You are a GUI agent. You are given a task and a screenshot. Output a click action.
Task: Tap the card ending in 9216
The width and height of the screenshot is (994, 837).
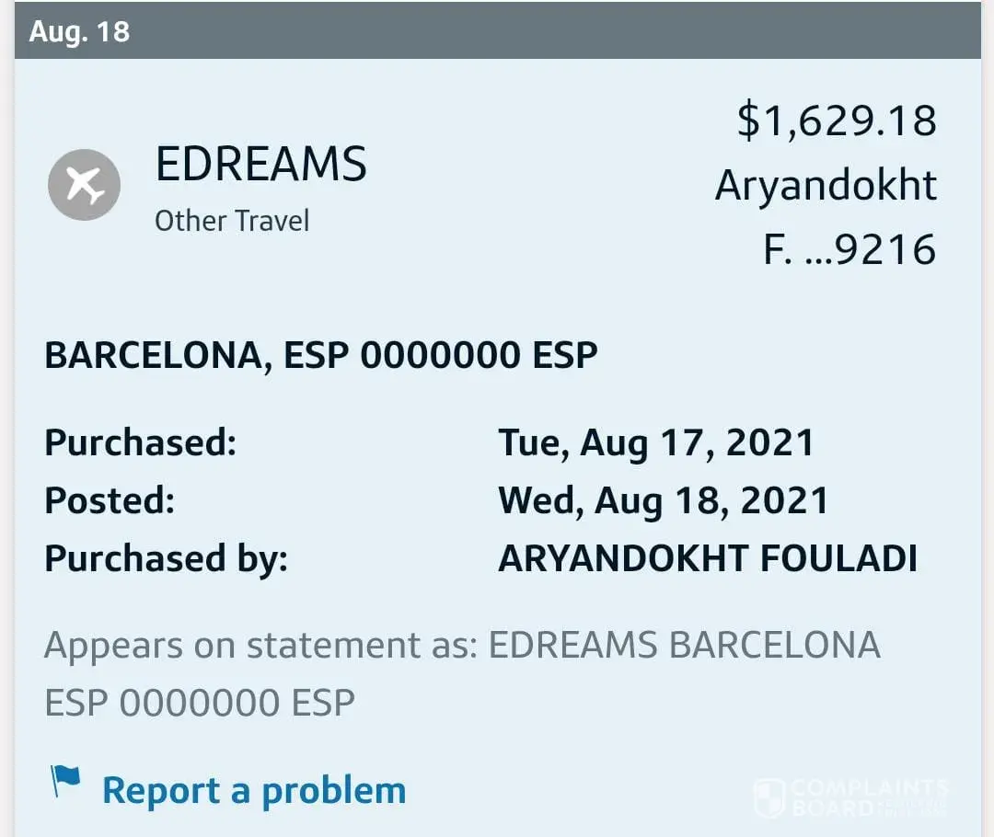(849, 249)
